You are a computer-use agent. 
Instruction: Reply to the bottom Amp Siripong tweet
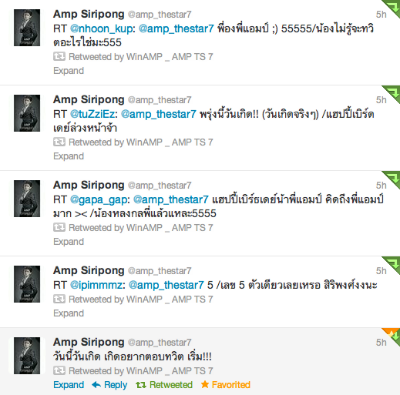(116, 385)
